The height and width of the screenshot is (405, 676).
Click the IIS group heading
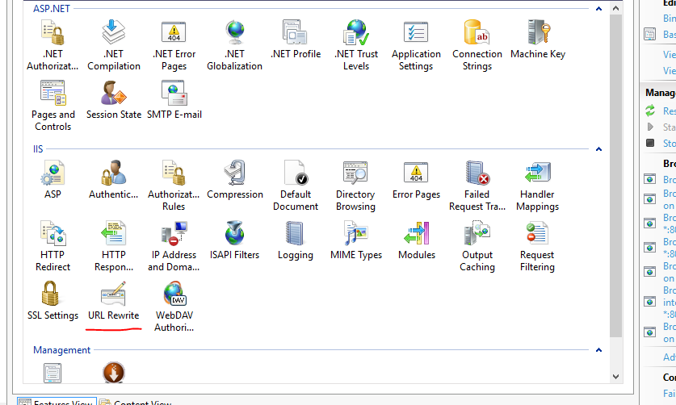click(38, 149)
